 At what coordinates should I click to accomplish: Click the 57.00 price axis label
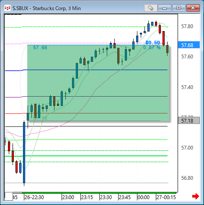(x=187, y=148)
